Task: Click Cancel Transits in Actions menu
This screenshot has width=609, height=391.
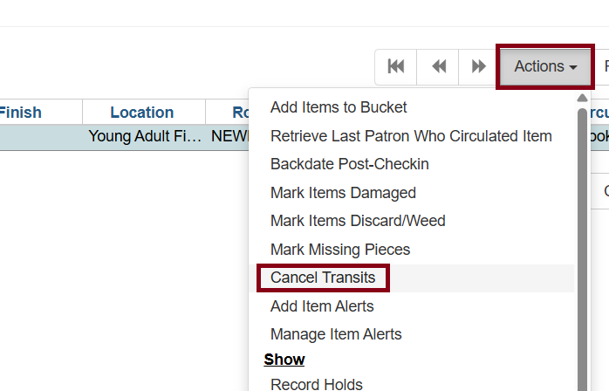Action: coord(323,278)
